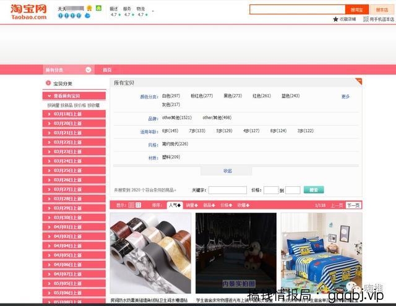
Task: Sort category by 按销量 link
Action: pos(53,105)
